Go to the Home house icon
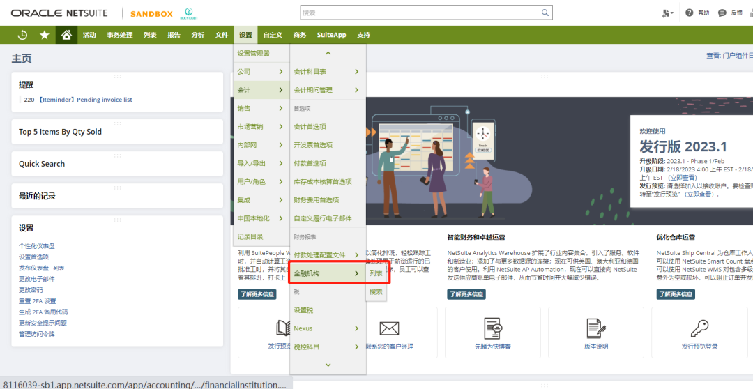The width and height of the screenshot is (753, 389). click(66, 35)
